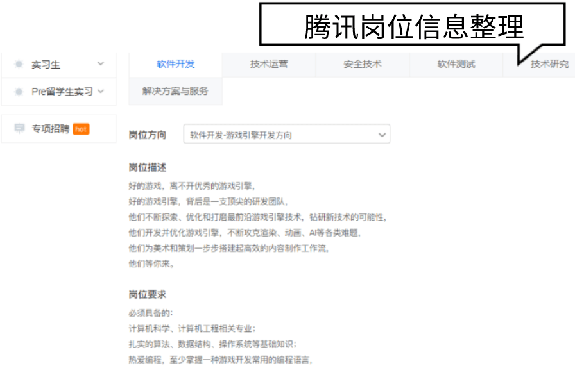575x368 pixels.
Task: Switch to the 技术运营 tab
Action: click(x=269, y=64)
